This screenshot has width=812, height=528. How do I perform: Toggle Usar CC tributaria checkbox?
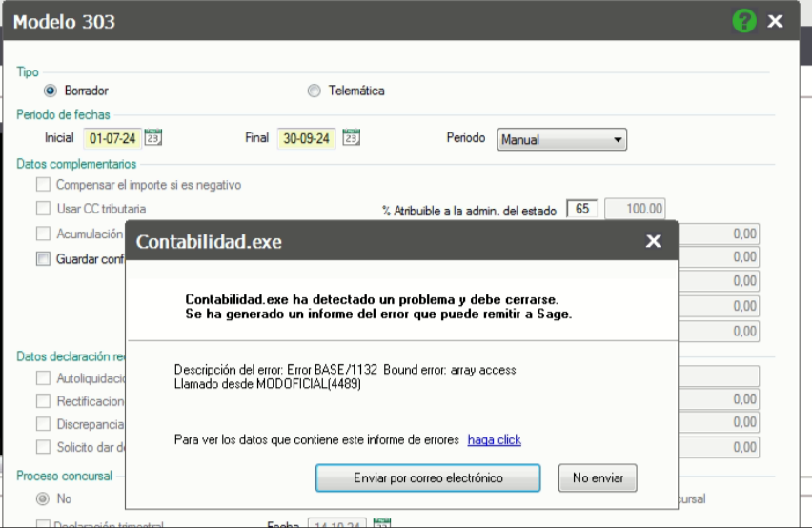(x=44, y=208)
